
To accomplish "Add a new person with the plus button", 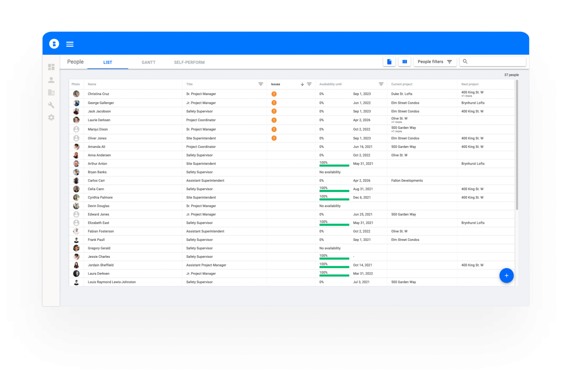I will click(506, 276).
